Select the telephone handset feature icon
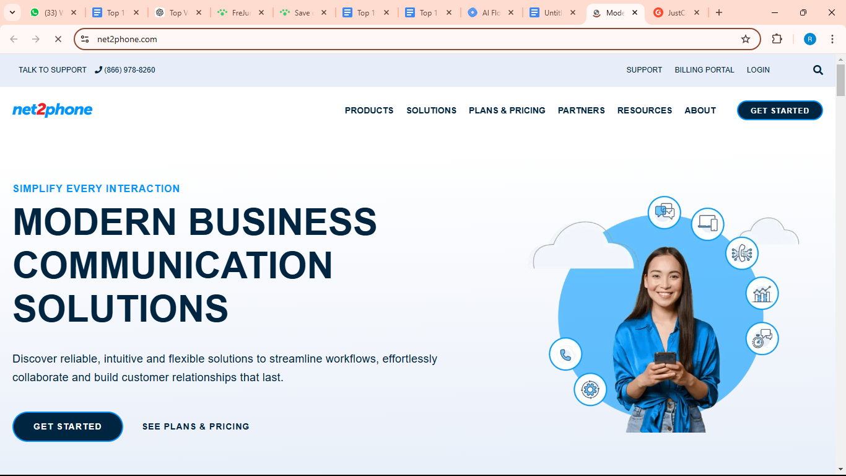 tap(565, 354)
